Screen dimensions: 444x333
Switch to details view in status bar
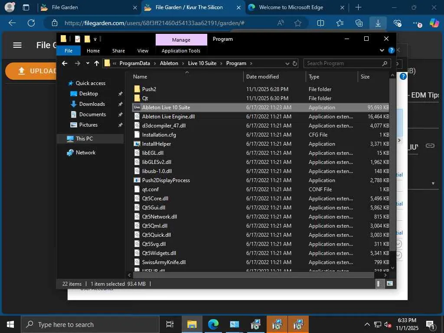pos(379,284)
